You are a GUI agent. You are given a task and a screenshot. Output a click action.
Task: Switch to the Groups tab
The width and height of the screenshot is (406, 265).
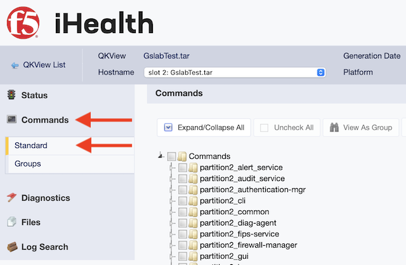[27, 163]
